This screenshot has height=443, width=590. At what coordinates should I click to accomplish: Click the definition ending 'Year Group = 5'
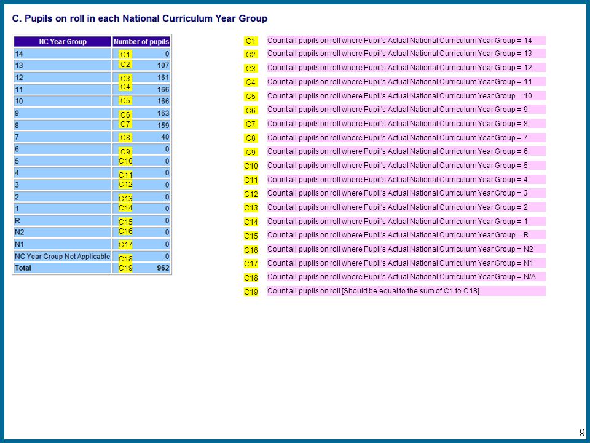[x=406, y=166]
